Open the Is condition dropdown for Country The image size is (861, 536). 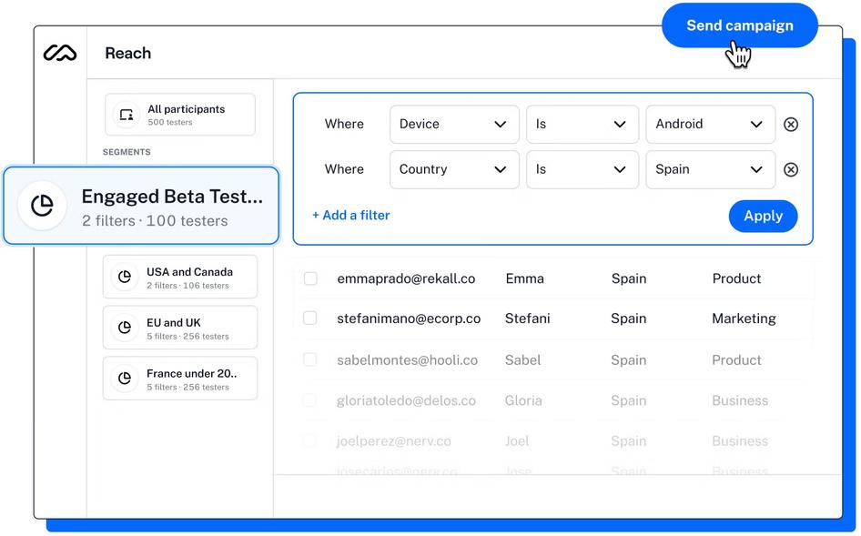582,169
